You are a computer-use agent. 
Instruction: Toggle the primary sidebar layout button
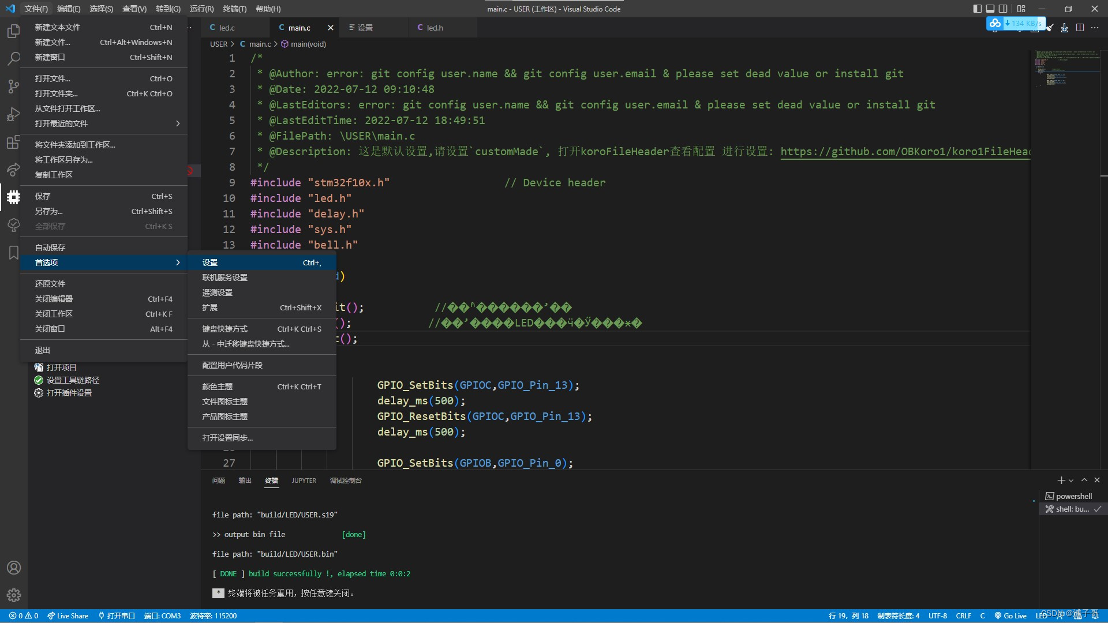tap(977, 9)
